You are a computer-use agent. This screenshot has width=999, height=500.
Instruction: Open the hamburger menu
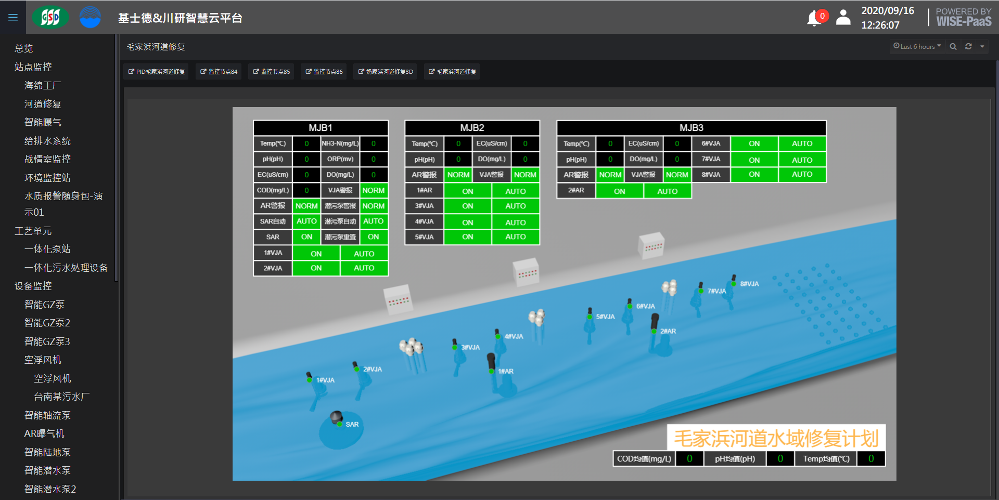point(13,18)
